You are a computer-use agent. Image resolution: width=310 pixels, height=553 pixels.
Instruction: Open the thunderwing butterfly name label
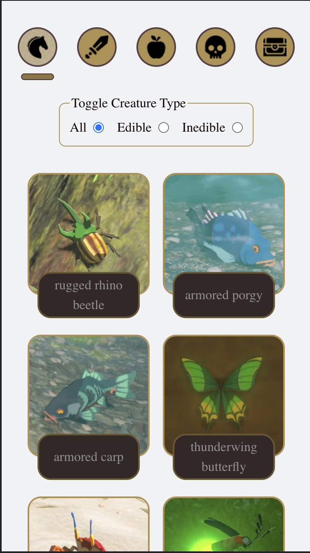pyautogui.click(x=224, y=457)
